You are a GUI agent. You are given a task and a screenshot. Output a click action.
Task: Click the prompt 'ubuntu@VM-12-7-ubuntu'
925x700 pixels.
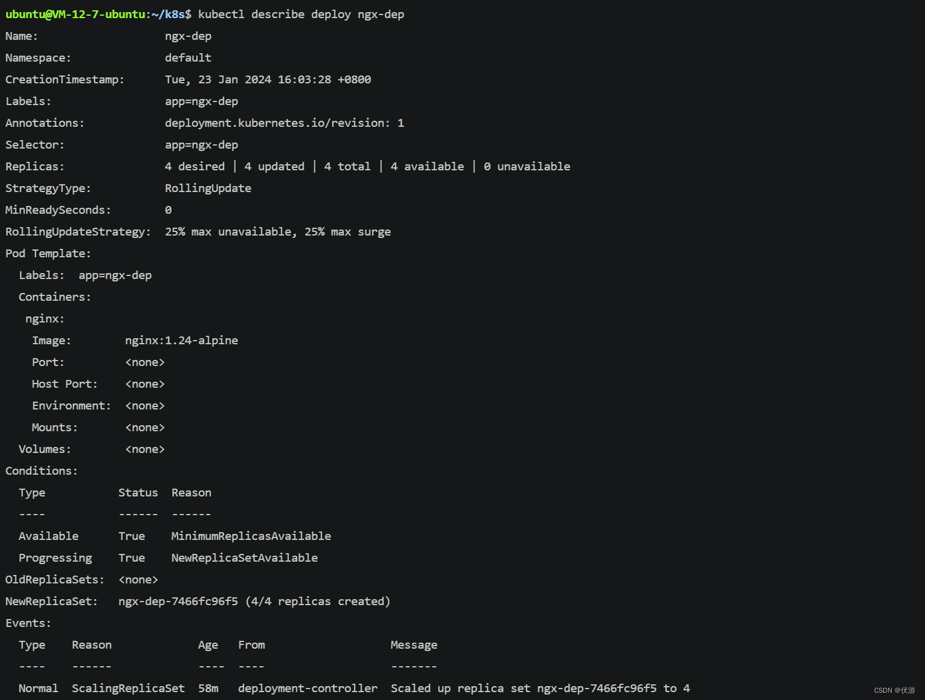tap(76, 14)
